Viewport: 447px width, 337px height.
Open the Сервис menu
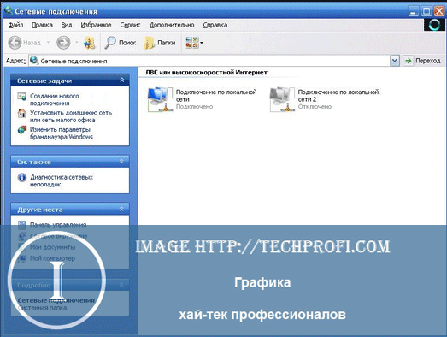[x=130, y=25]
